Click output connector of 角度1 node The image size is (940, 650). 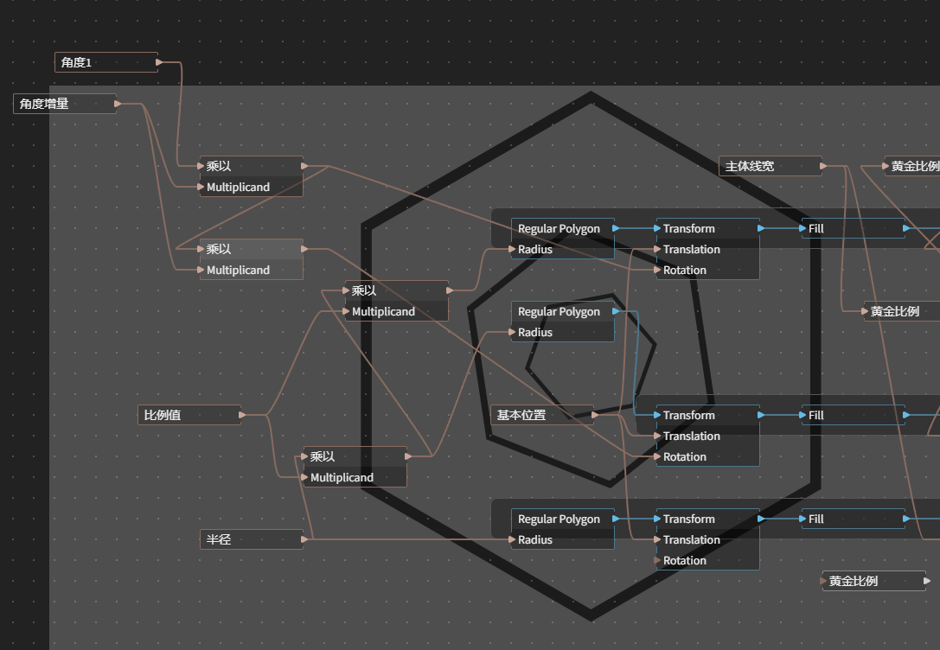pos(159,62)
